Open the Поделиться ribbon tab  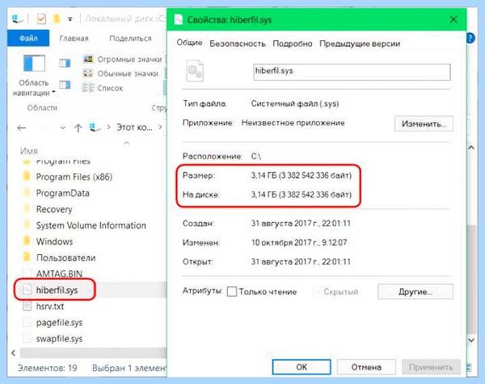pyautogui.click(x=130, y=38)
